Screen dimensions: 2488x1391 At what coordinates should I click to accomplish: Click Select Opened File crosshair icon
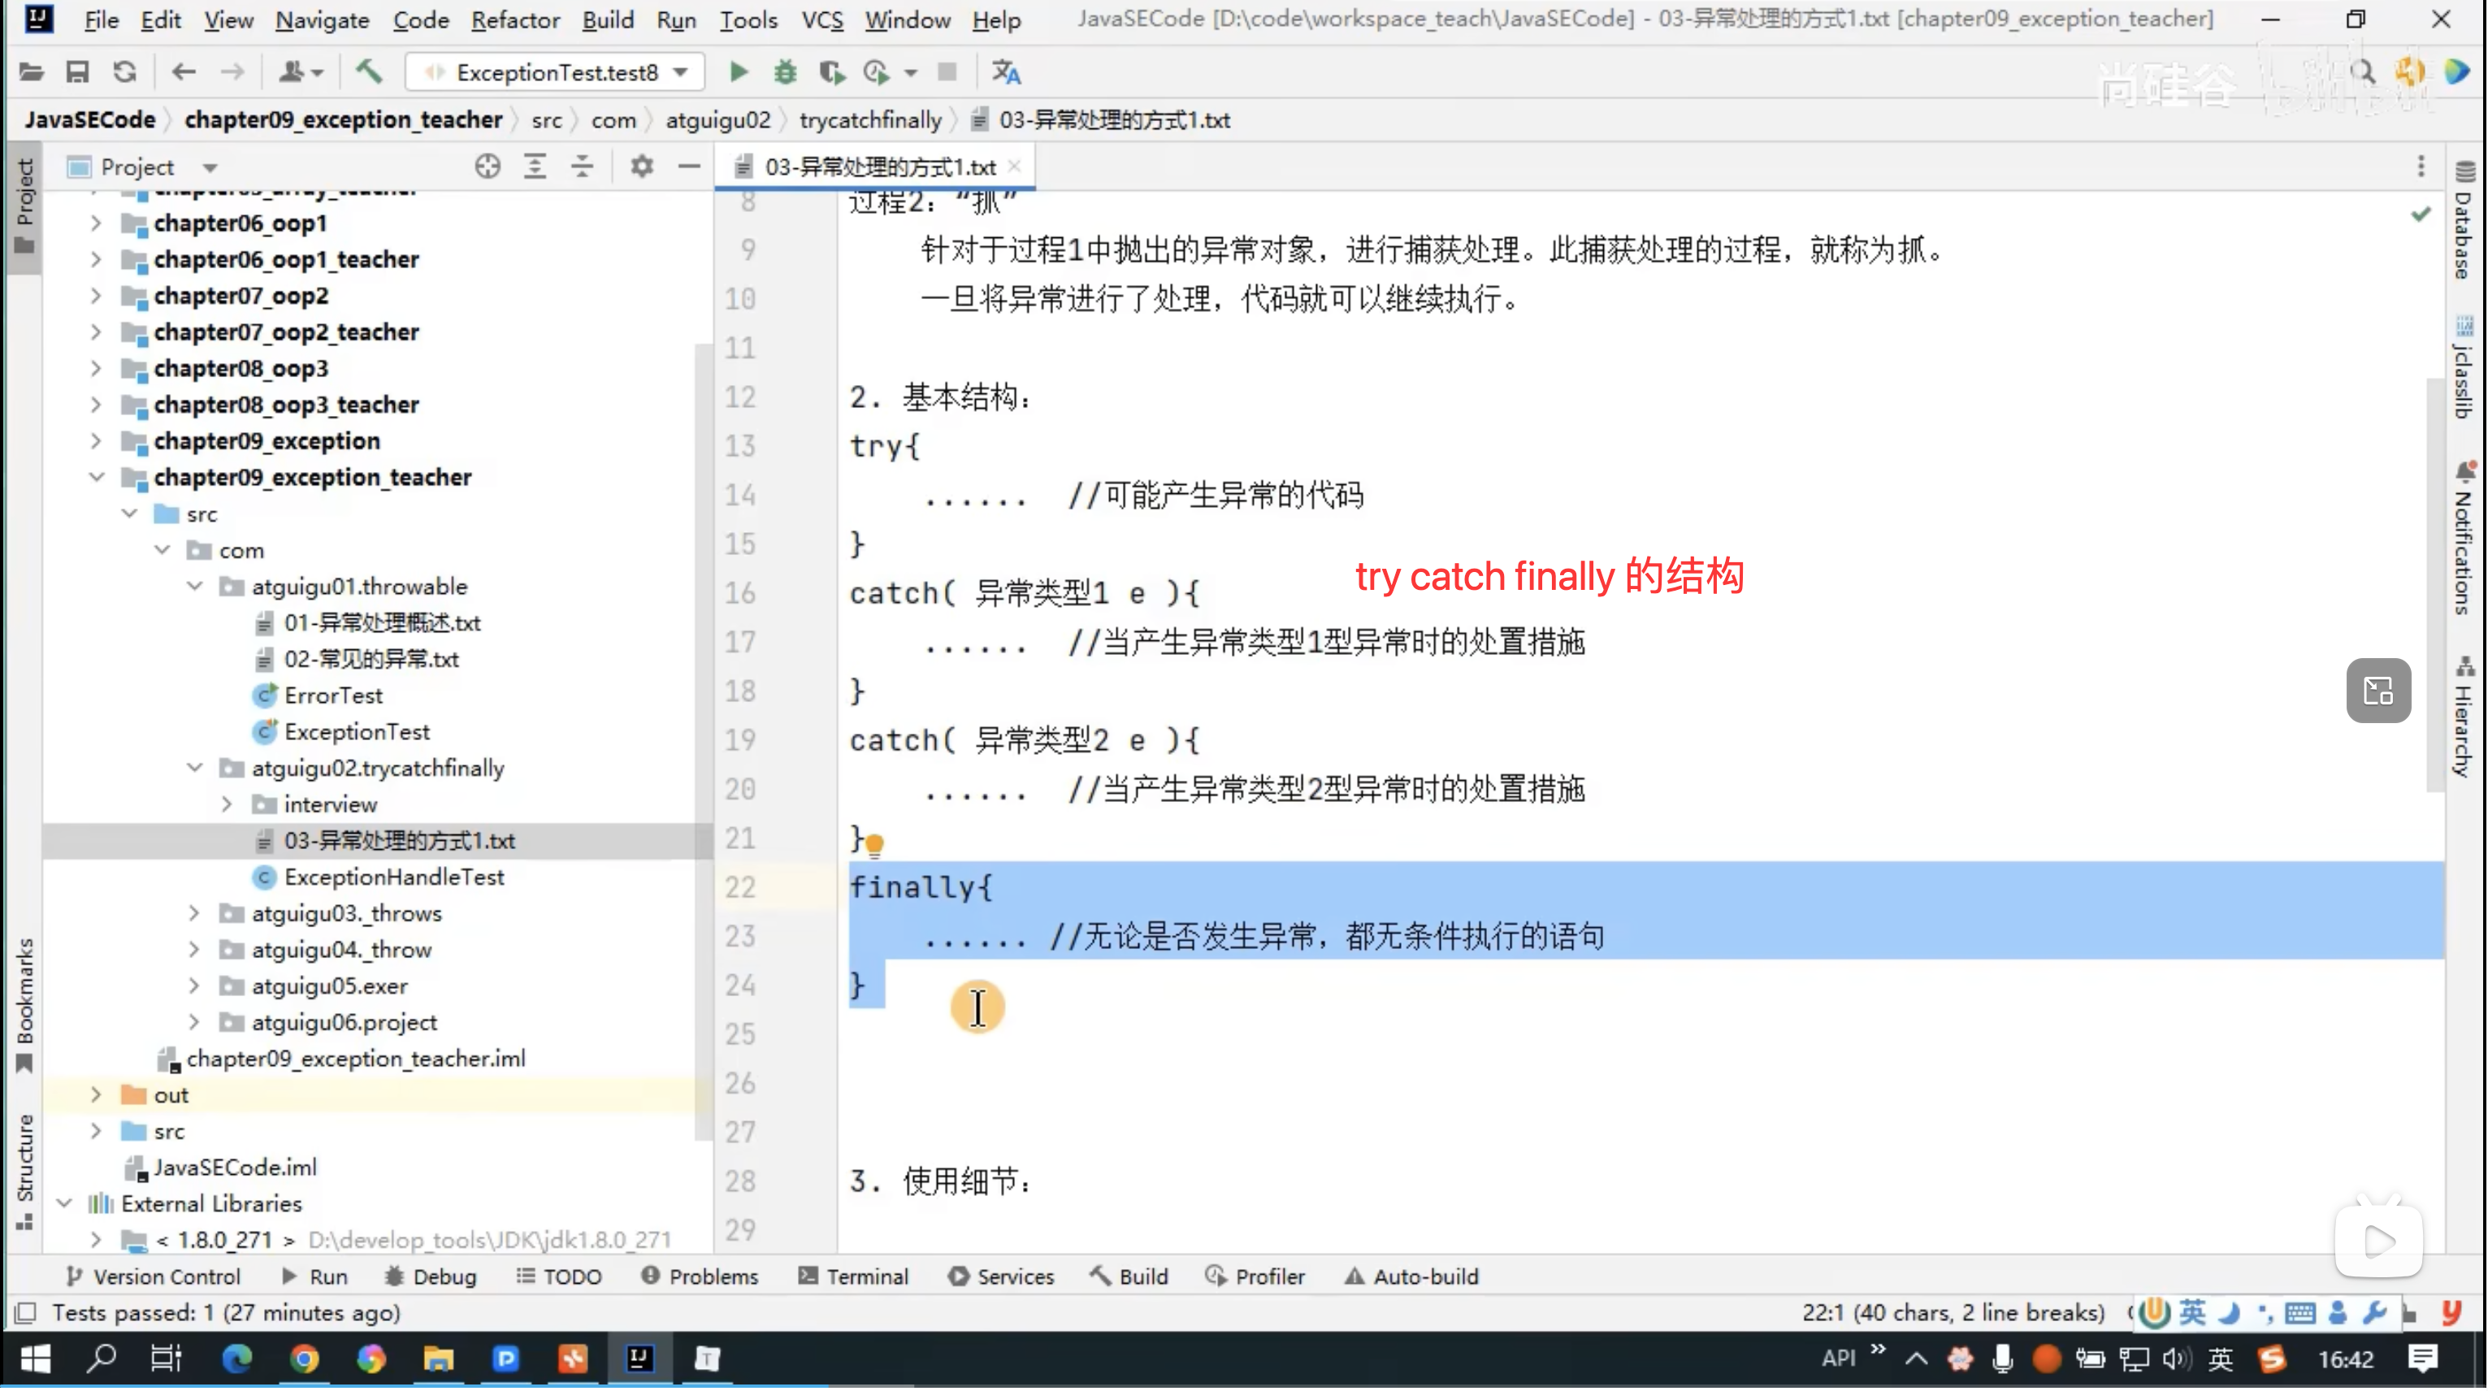(x=488, y=167)
